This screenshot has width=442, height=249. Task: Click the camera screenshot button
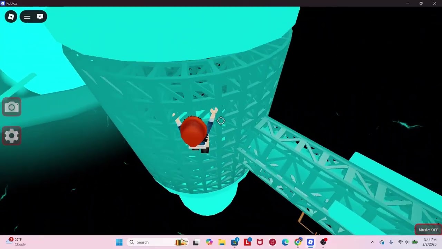[x=12, y=107]
